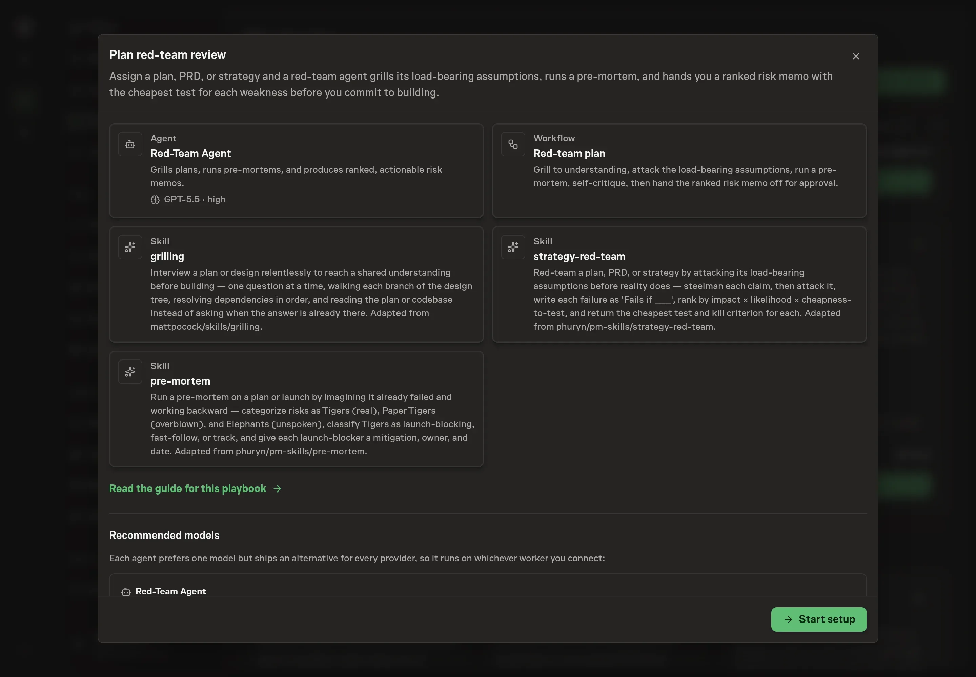
Task: Select the Red-Team Agent card title
Action: (x=190, y=153)
